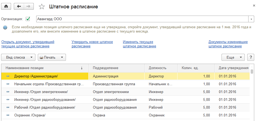
Task: Open link Утвердить новое штатное расписание
Action: 92,44
